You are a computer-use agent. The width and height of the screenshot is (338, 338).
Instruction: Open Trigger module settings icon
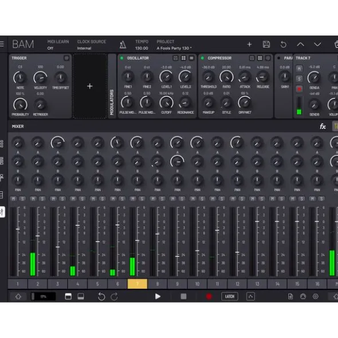tap(66, 58)
